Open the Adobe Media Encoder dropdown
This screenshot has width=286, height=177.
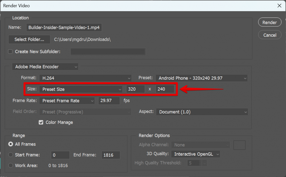click(45, 67)
